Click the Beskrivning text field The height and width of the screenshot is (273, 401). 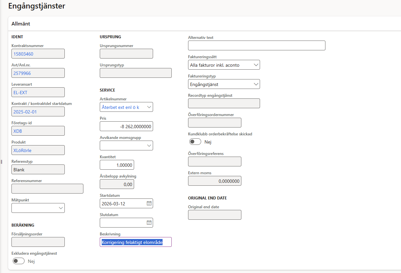click(135, 242)
